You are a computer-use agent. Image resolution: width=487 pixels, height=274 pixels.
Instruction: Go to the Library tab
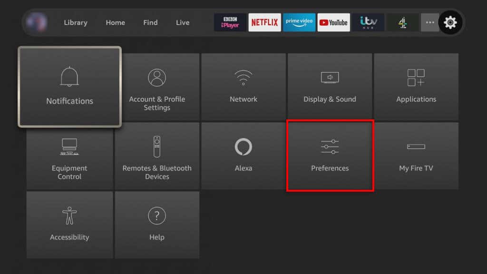click(x=76, y=22)
